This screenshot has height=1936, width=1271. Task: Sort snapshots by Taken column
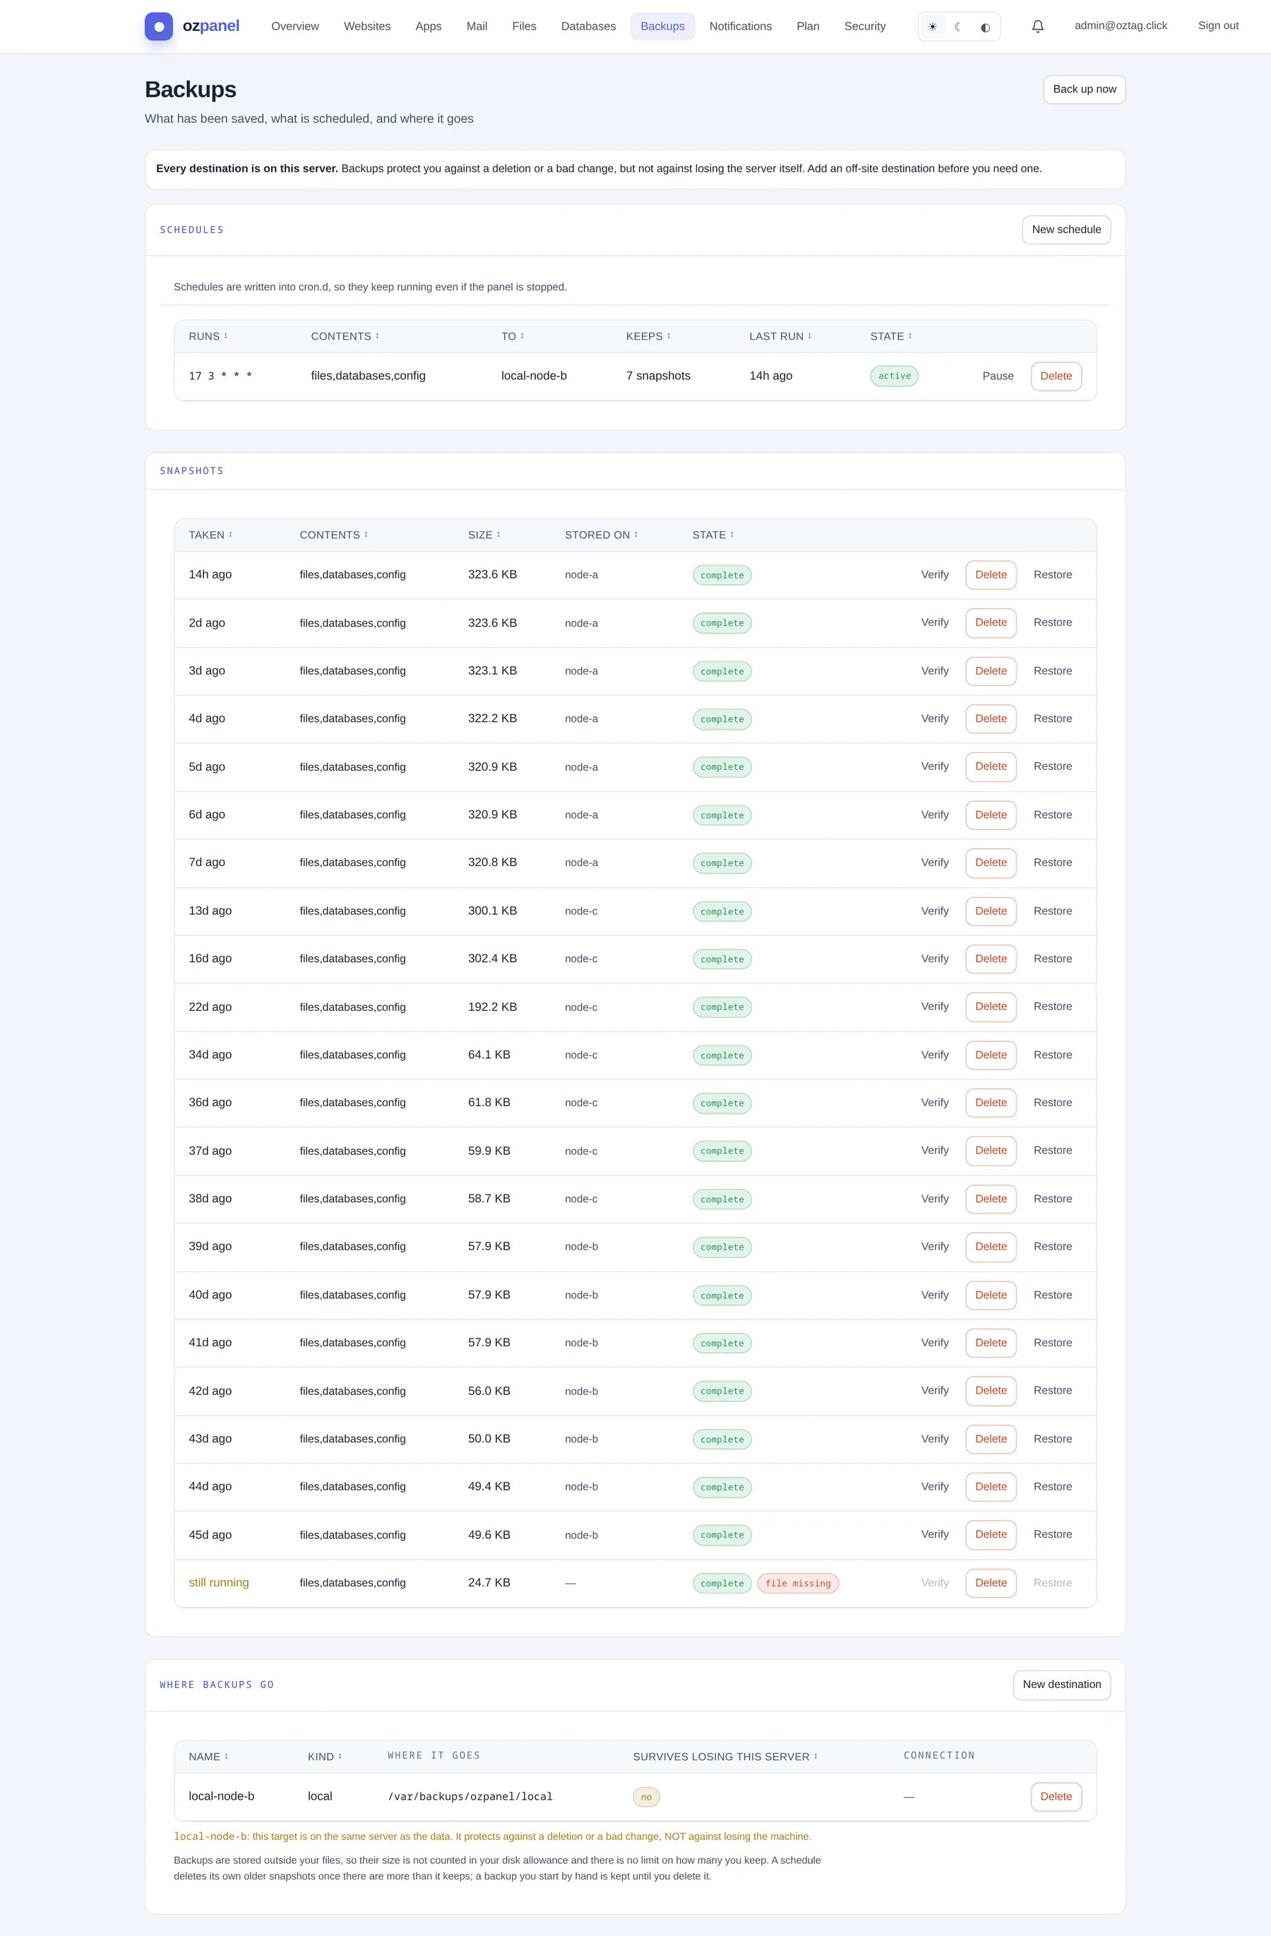tap(210, 535)
